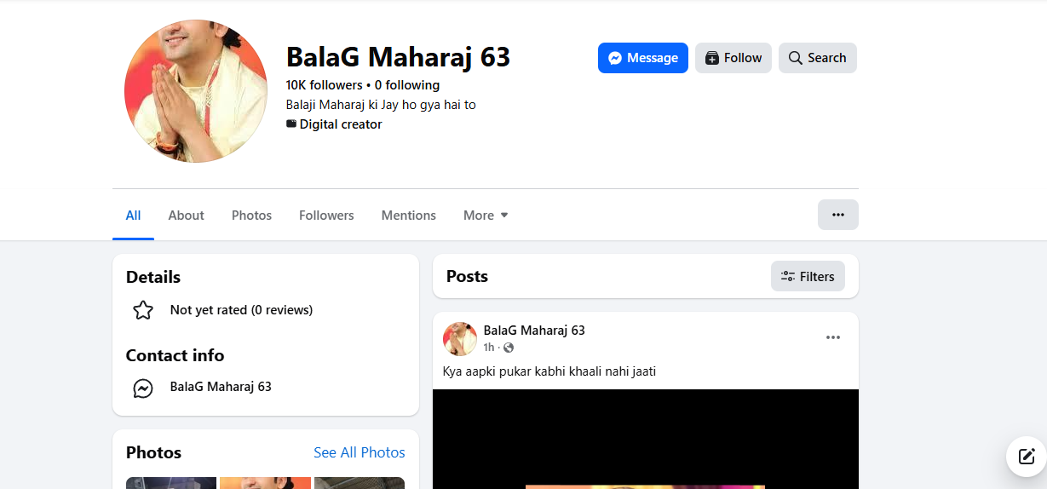Switch to the About tab
1047x489 pixels.
click(186, 216)
